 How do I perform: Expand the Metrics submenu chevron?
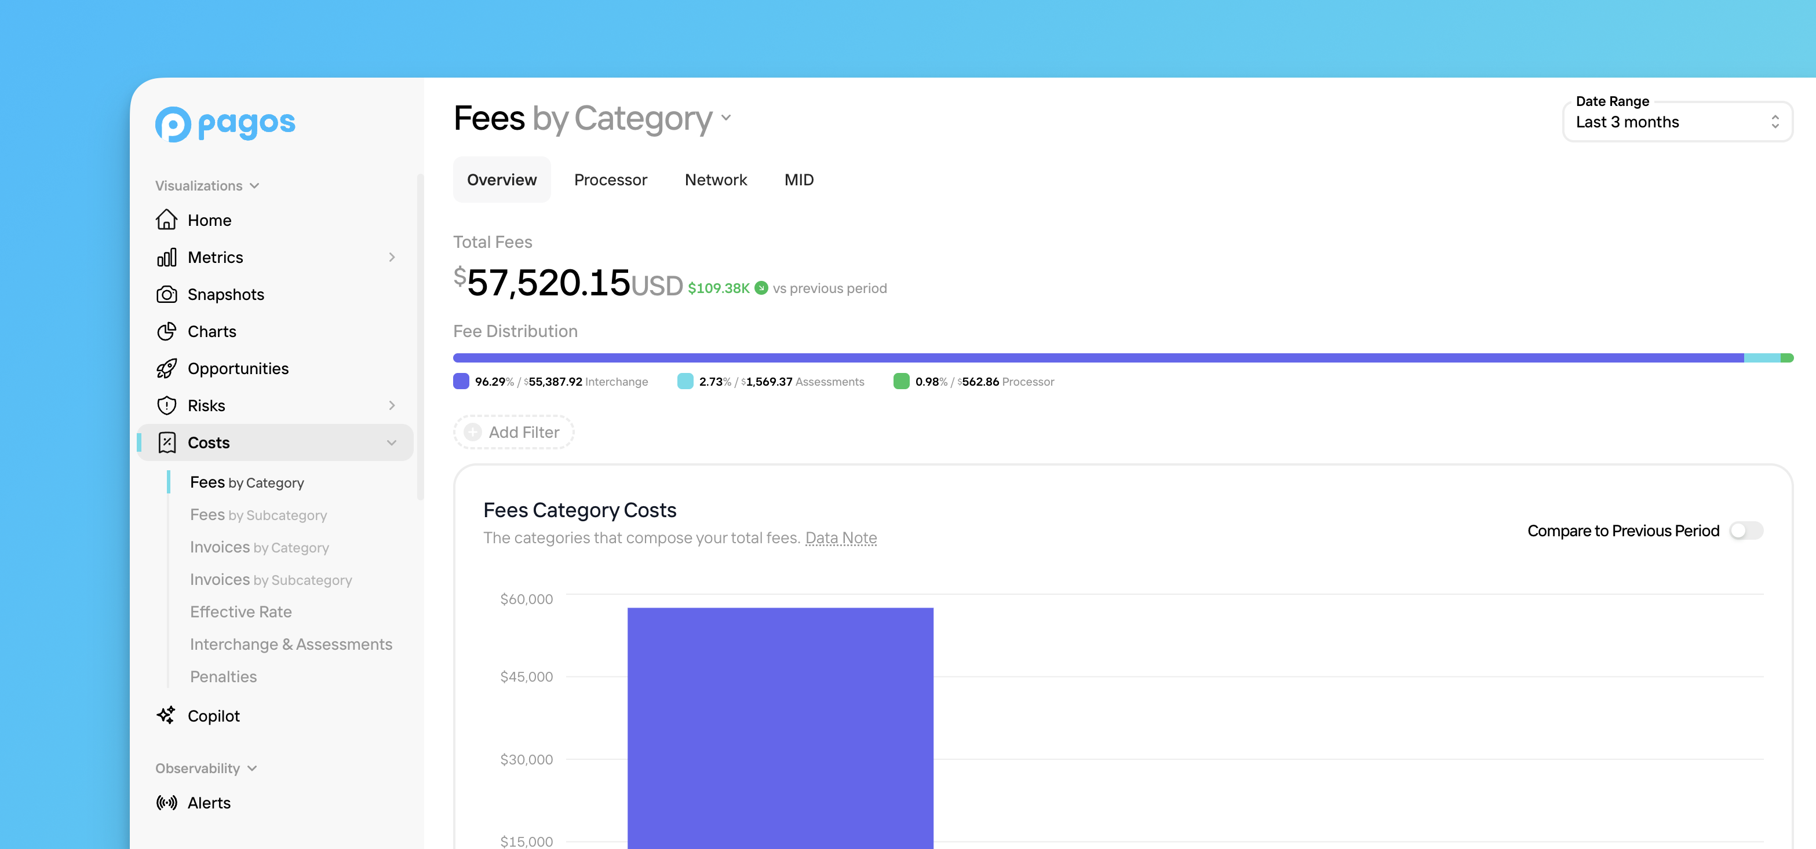(x=392, y=257)
